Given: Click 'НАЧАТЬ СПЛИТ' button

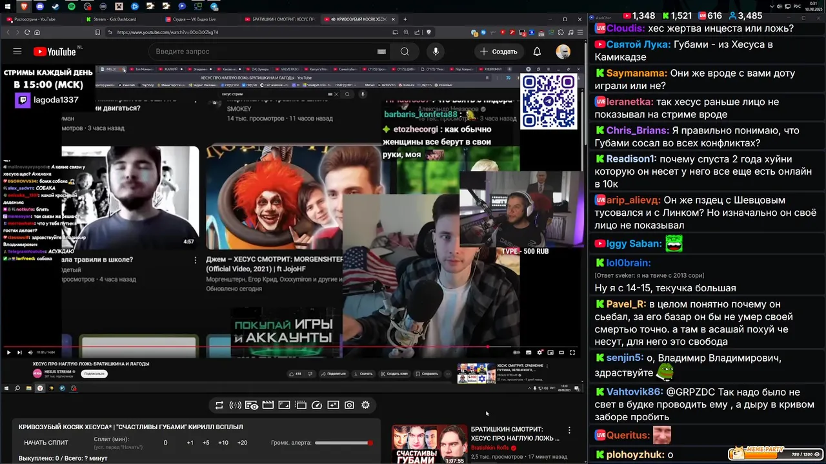Looking at the screenshot, I should [46, 443].
